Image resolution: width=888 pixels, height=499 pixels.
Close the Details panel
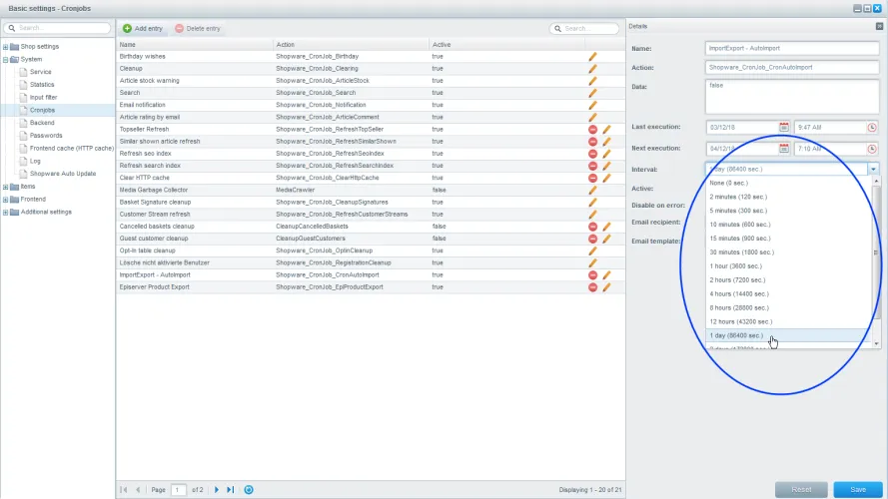click(879, 26)
